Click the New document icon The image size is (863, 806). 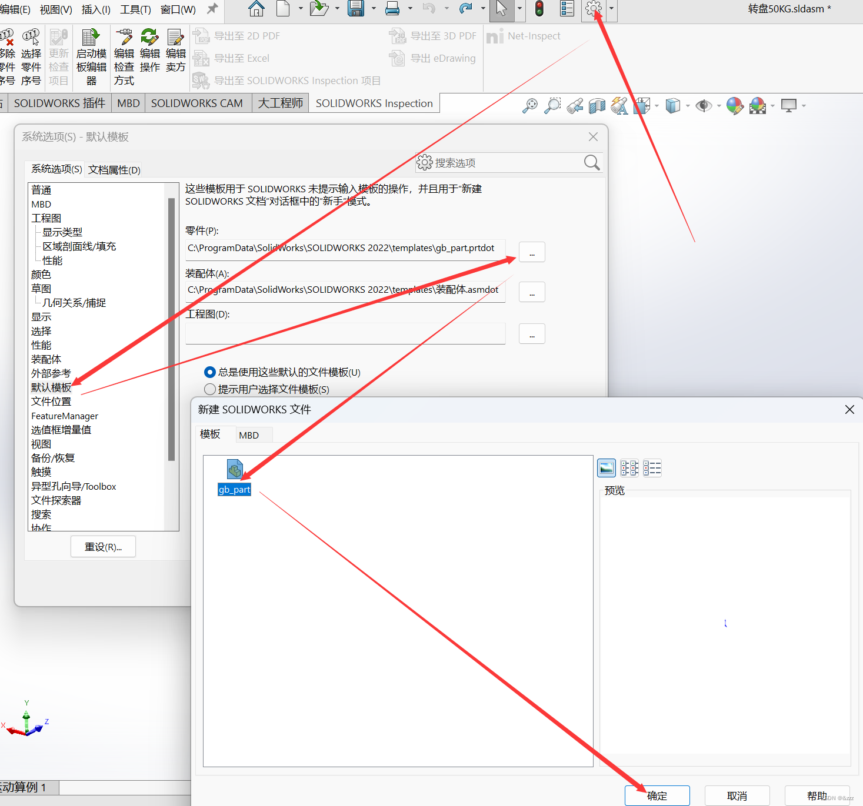[x=284, y=9]
